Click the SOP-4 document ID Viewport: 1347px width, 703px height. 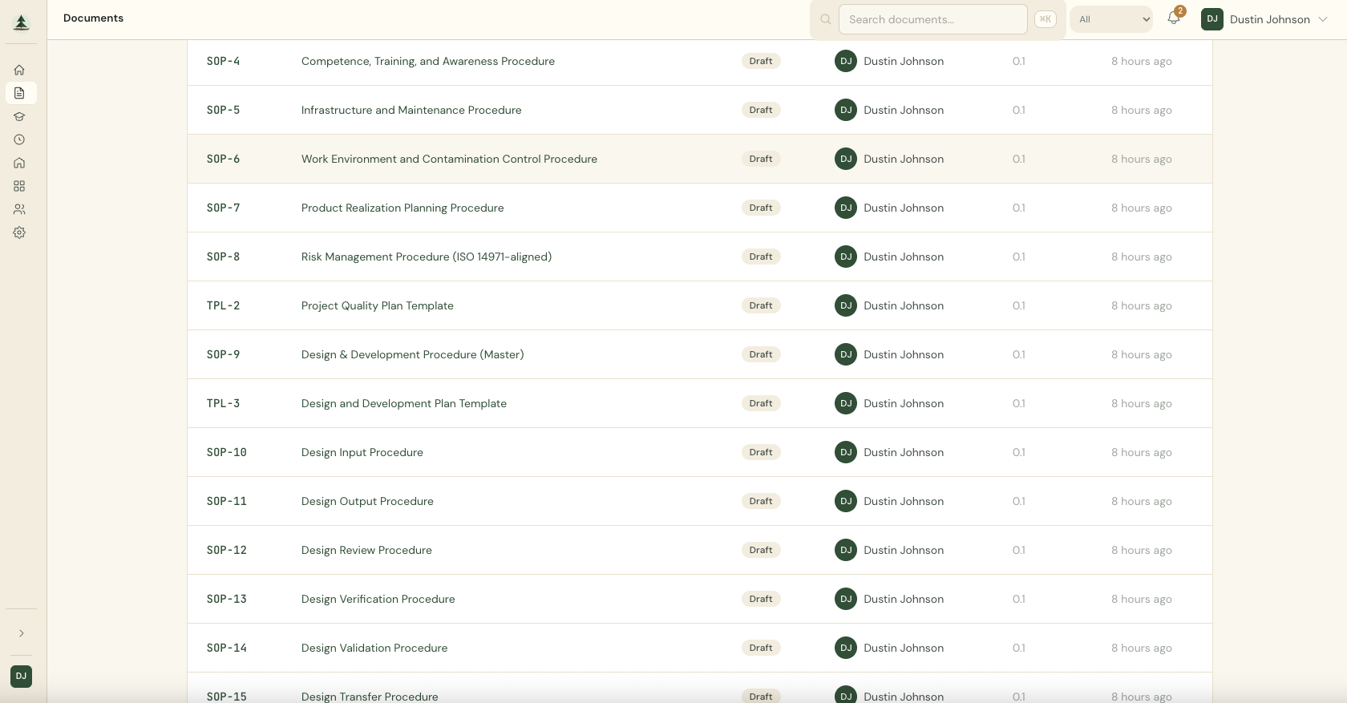coord(224,61)
